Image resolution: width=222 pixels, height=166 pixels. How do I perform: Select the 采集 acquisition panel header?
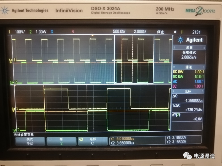point(188,47)
